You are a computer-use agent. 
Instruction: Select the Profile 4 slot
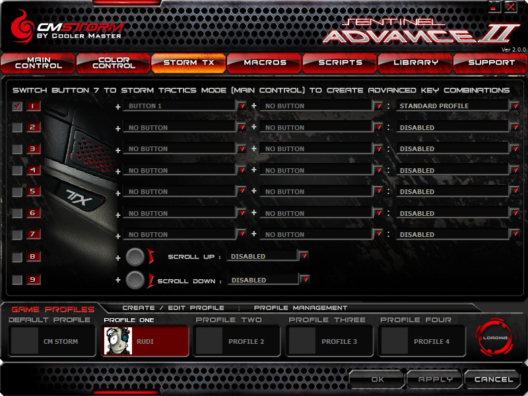[x=422, y=341]
